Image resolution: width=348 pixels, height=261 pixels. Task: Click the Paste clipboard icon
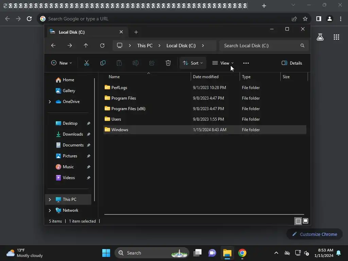(119, 63)
